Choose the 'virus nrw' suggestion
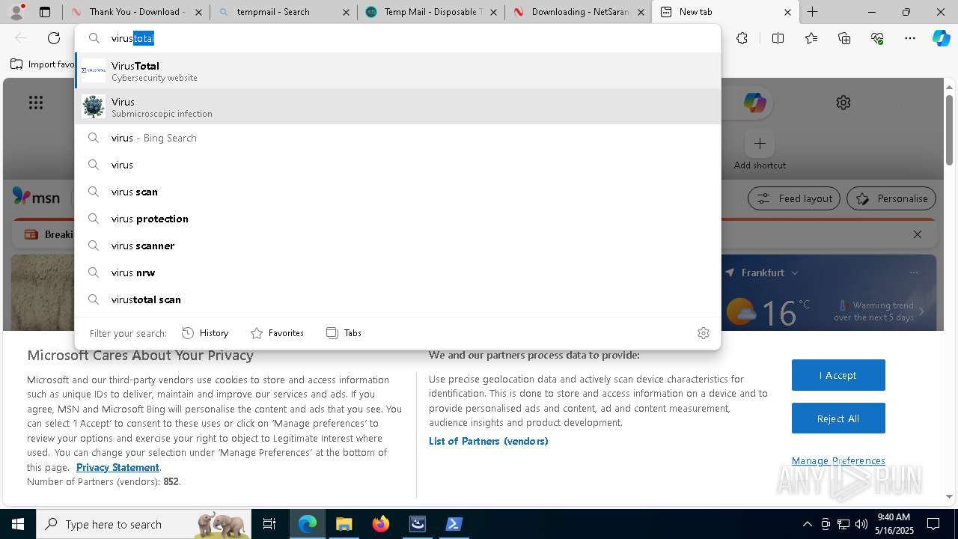This screenshot has height=539, width=958. point(397,272)
